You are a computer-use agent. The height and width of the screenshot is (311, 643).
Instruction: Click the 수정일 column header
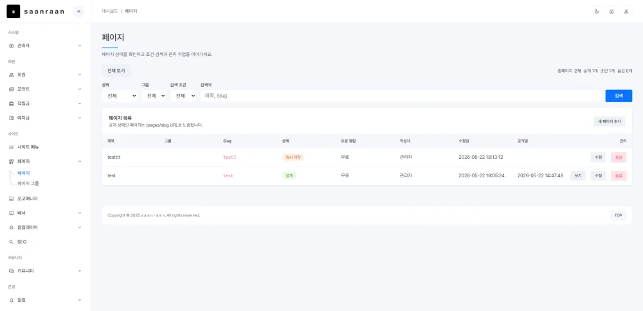(x=464, y=141)
